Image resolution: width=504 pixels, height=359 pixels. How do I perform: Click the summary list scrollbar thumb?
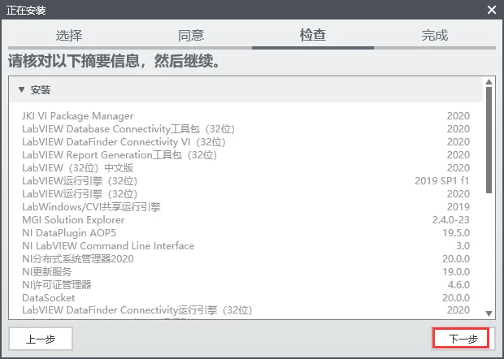pyautogui.click(x=489, y=140)
